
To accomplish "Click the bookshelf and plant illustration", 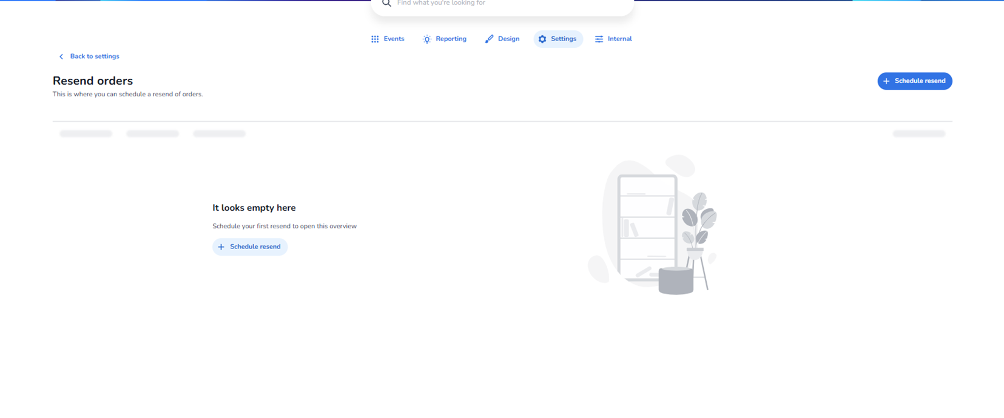I will click(x=653, y=225).
